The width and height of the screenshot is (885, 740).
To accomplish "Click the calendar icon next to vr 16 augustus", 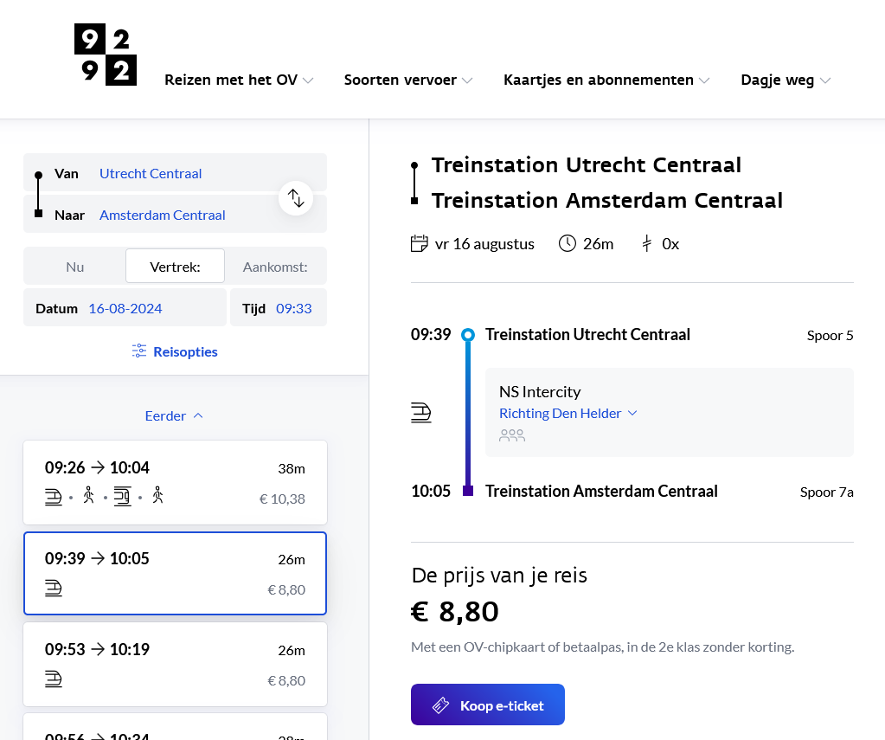I will click(420, 243).
